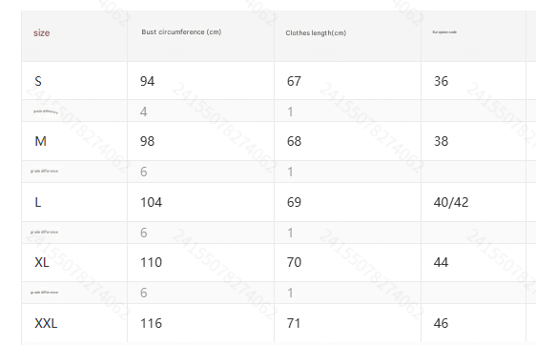Select the grade difference value 4
Viewport: 536px width, 345px height.
click(x=144, y=112)
